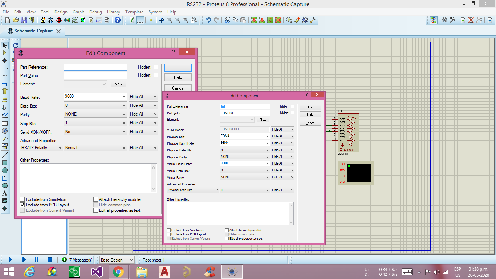The width and height of the screenshot is (496, 279).
Task: Select the Graph Mode tool
Action: [x=5, y=116]
